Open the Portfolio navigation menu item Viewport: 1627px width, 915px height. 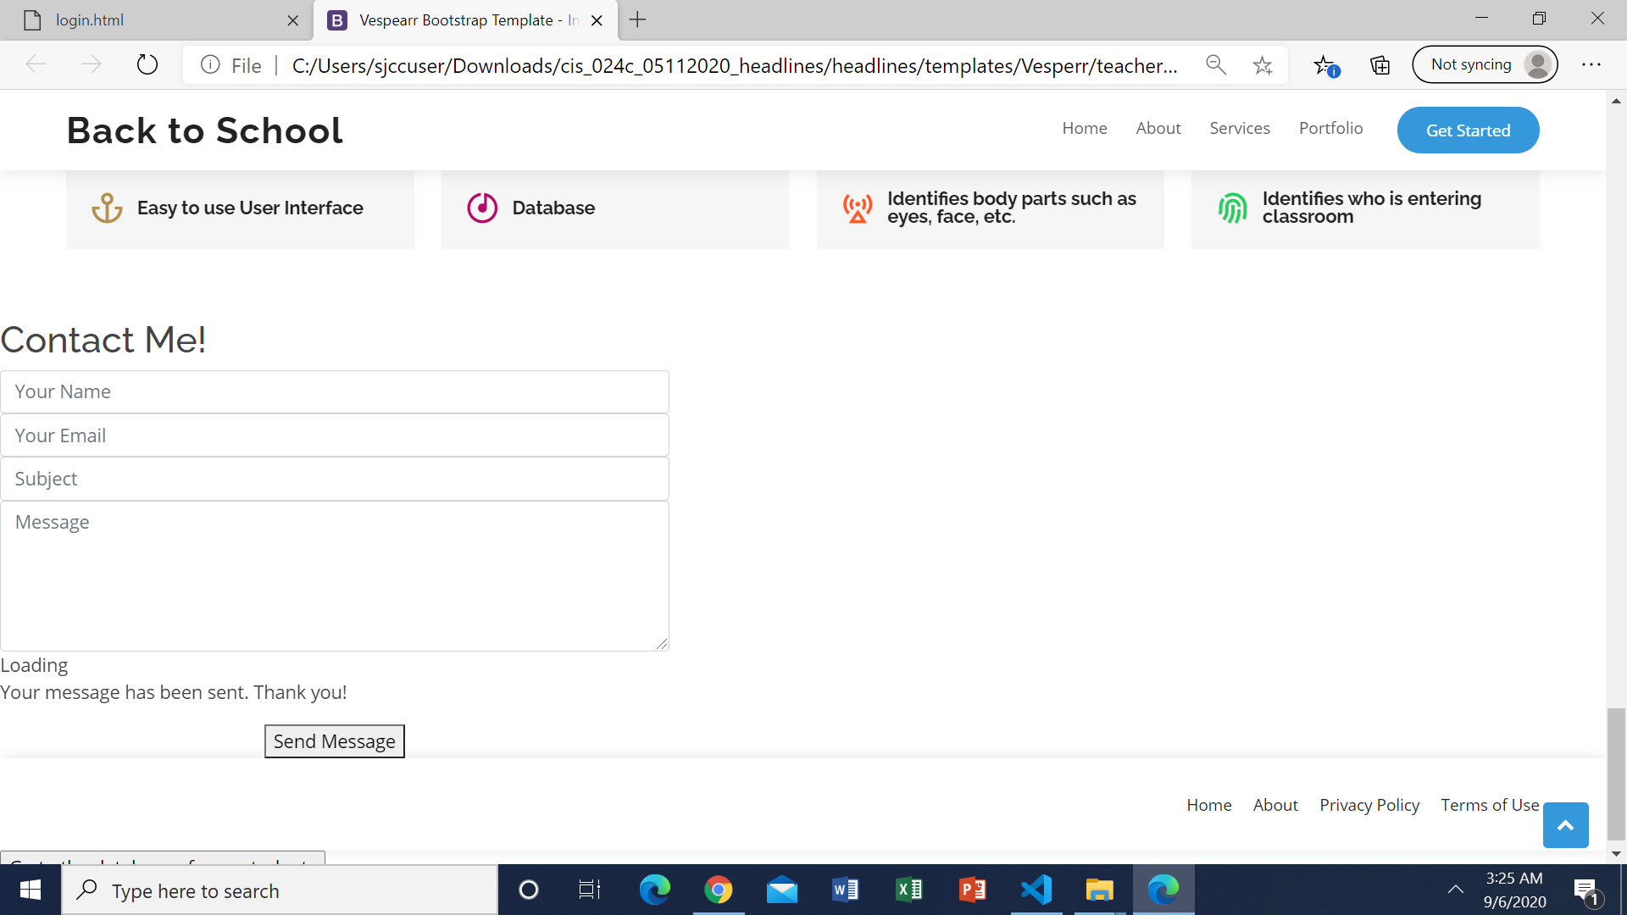click(1330, 128)
